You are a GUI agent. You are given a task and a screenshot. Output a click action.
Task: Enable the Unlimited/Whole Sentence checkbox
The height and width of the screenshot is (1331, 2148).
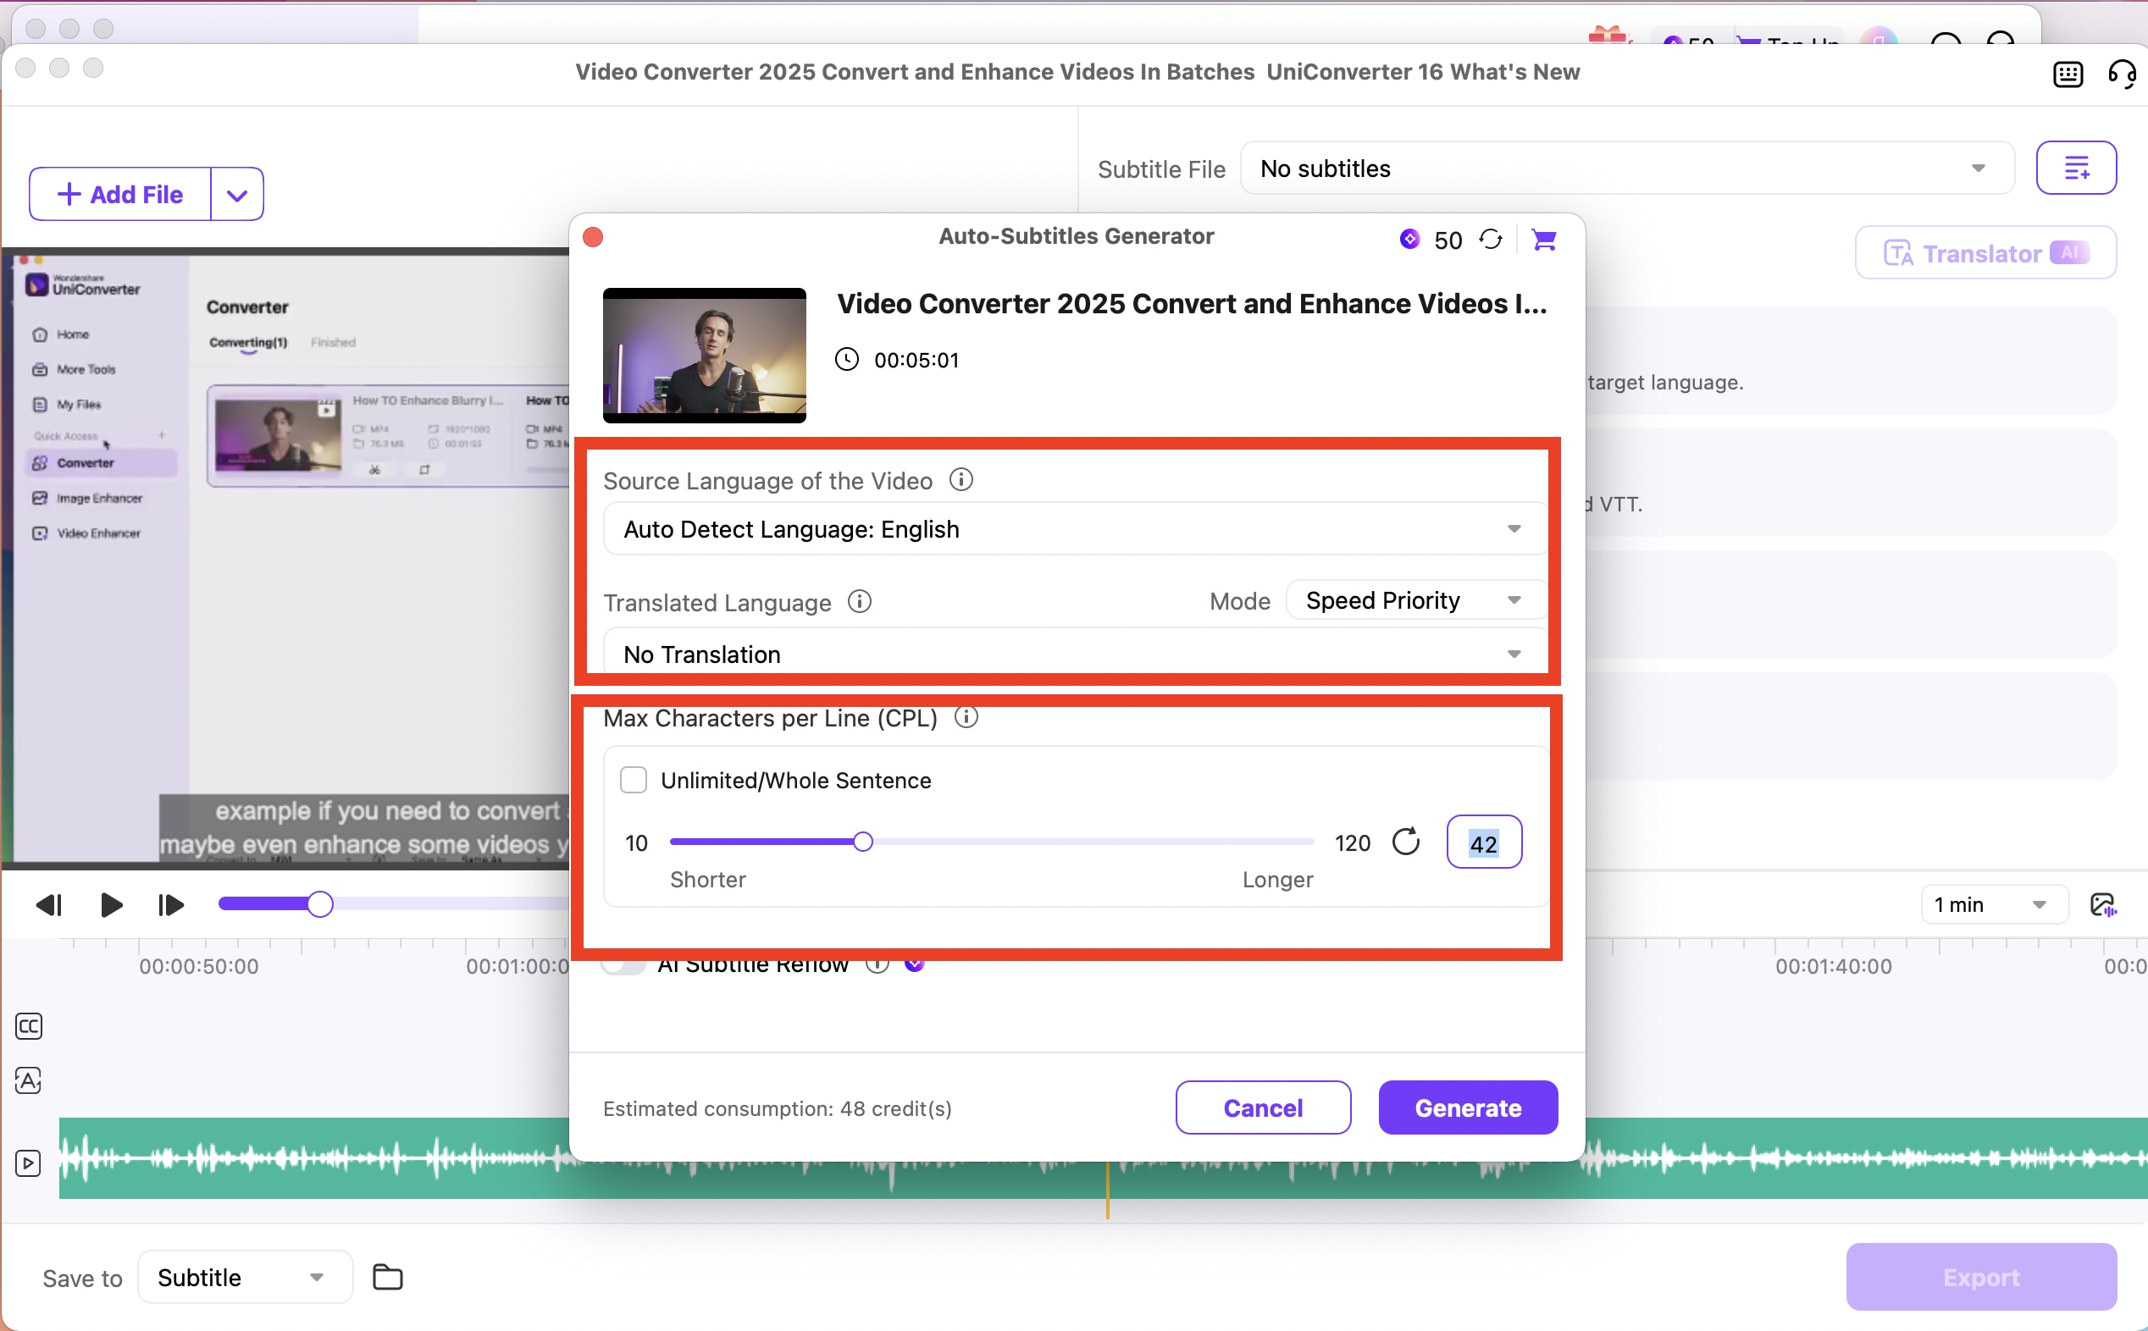[x=633, y=780]
